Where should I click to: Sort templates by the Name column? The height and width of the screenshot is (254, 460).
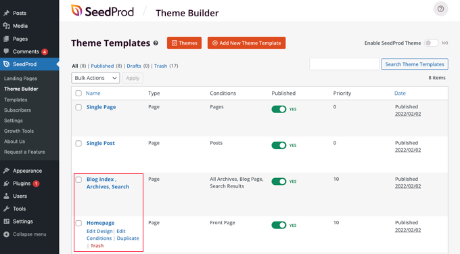pos(93,93)
